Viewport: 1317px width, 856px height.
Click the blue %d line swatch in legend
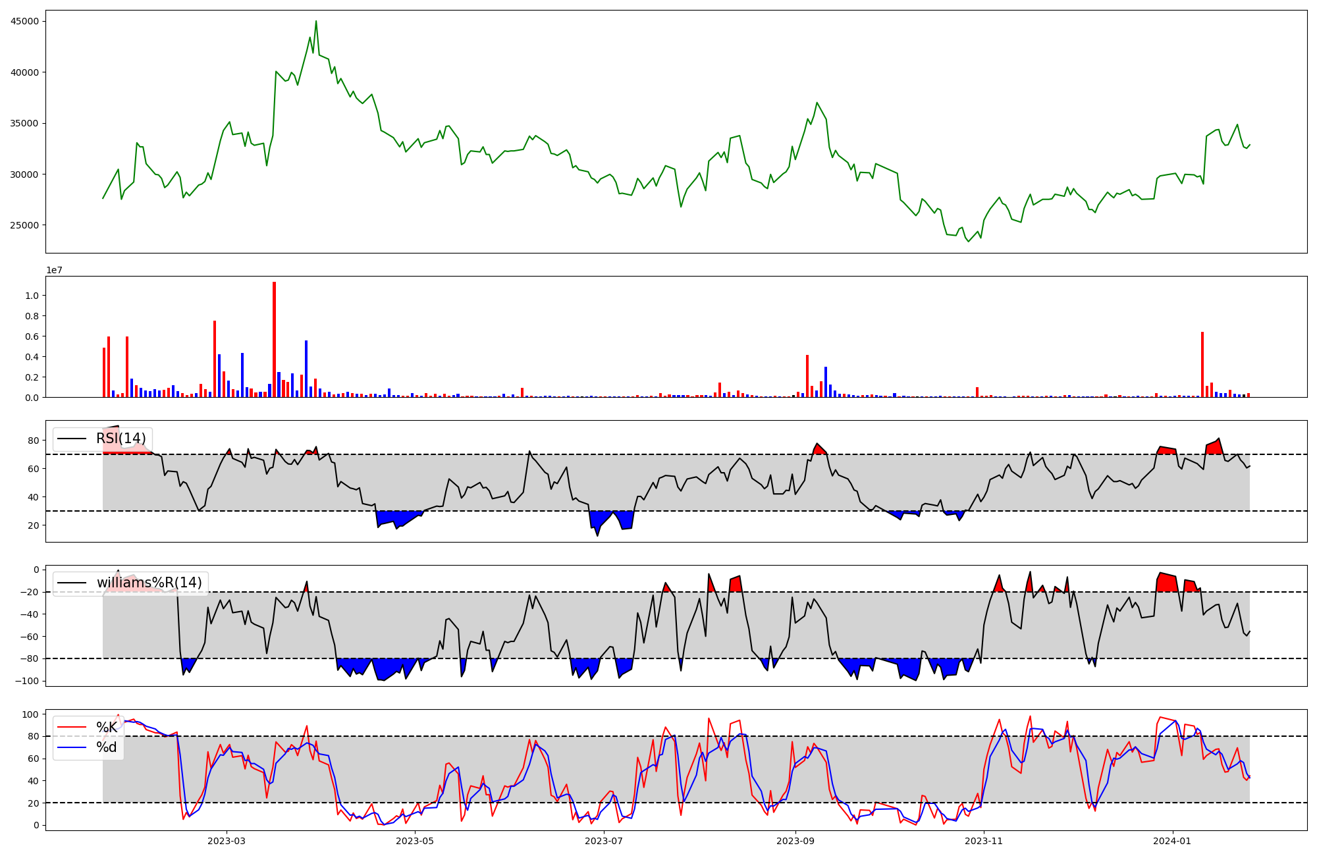(72, 747)
